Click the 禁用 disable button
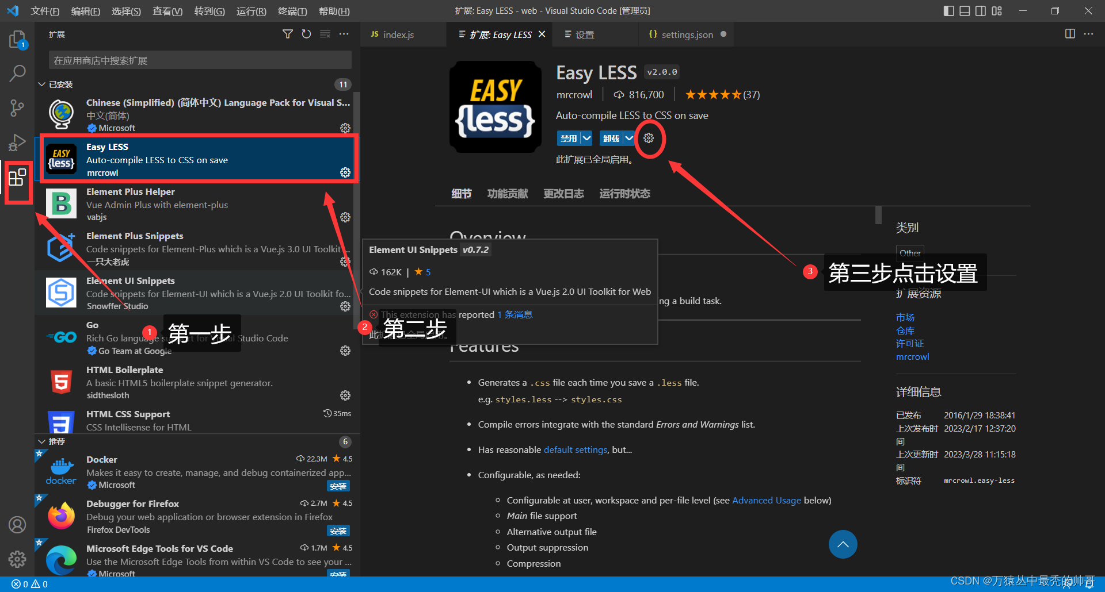Image resolution: width=1105 pixels, height=592 pixels. 569,138
